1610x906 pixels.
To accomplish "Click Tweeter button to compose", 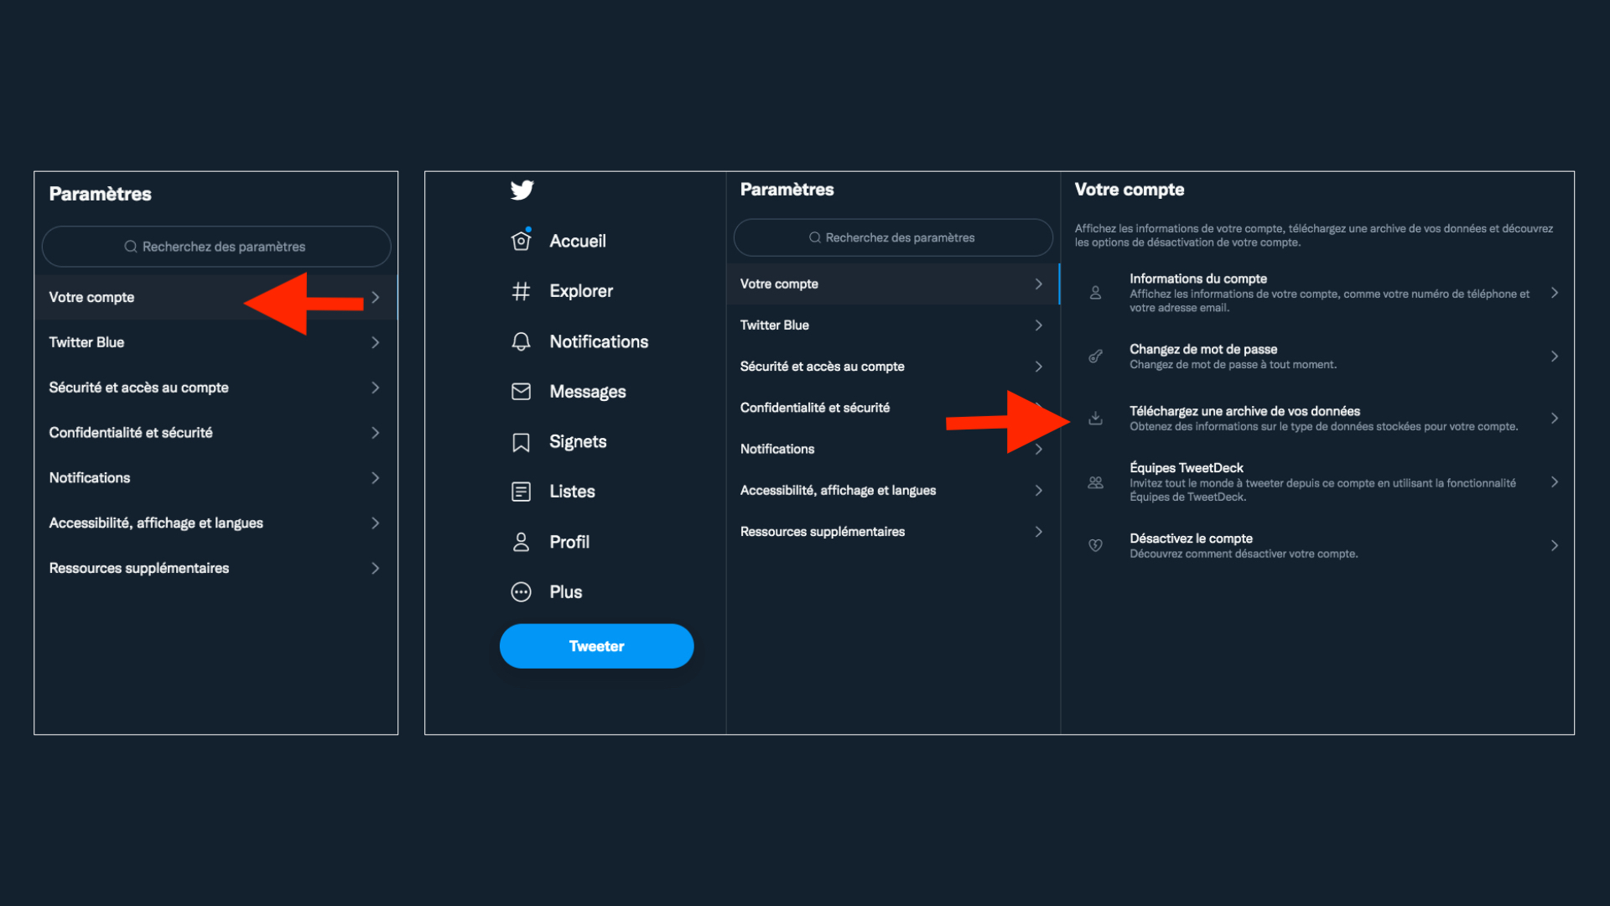I will 596,645.
